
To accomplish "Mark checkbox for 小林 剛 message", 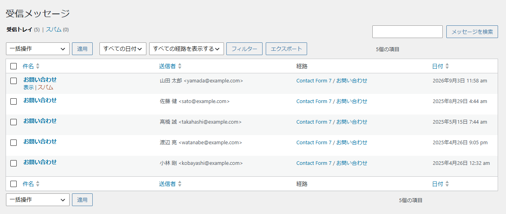I will [x=14, y=163].
